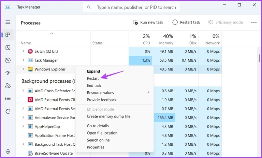Expand the Skitch (32 bit) process
The height and width of the screenshot is (158, 262).
[x=23, y=51]
